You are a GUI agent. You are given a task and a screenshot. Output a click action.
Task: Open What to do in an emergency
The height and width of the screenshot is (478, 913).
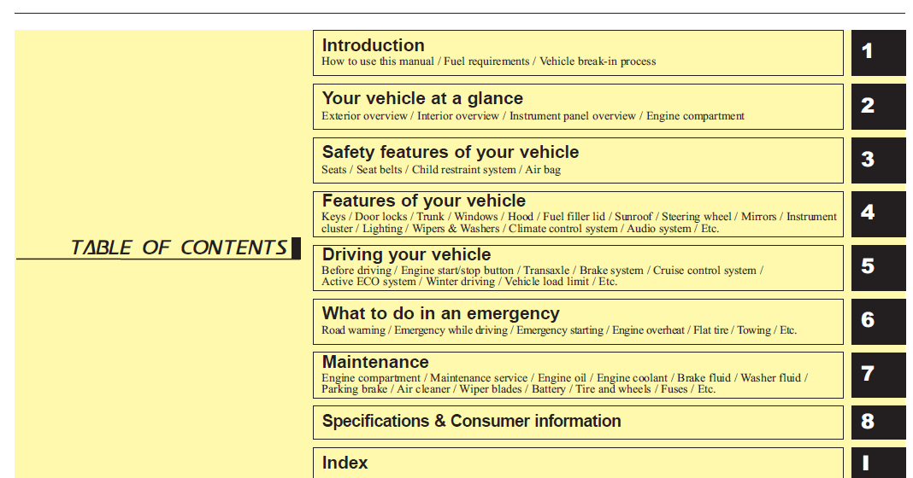point(578,322)
